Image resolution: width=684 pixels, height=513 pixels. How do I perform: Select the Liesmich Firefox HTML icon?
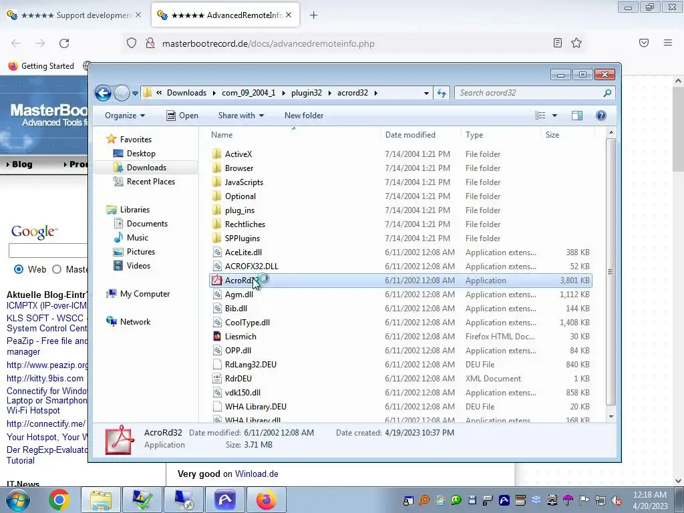[217, 337]
